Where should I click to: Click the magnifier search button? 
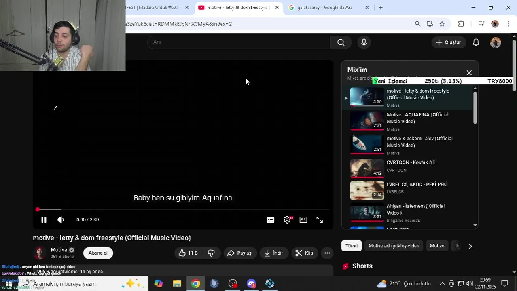pos(341,42)
